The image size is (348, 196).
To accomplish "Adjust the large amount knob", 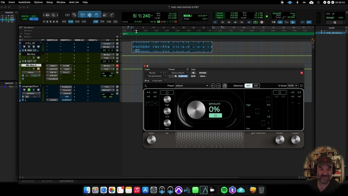I will coord(196,110).
